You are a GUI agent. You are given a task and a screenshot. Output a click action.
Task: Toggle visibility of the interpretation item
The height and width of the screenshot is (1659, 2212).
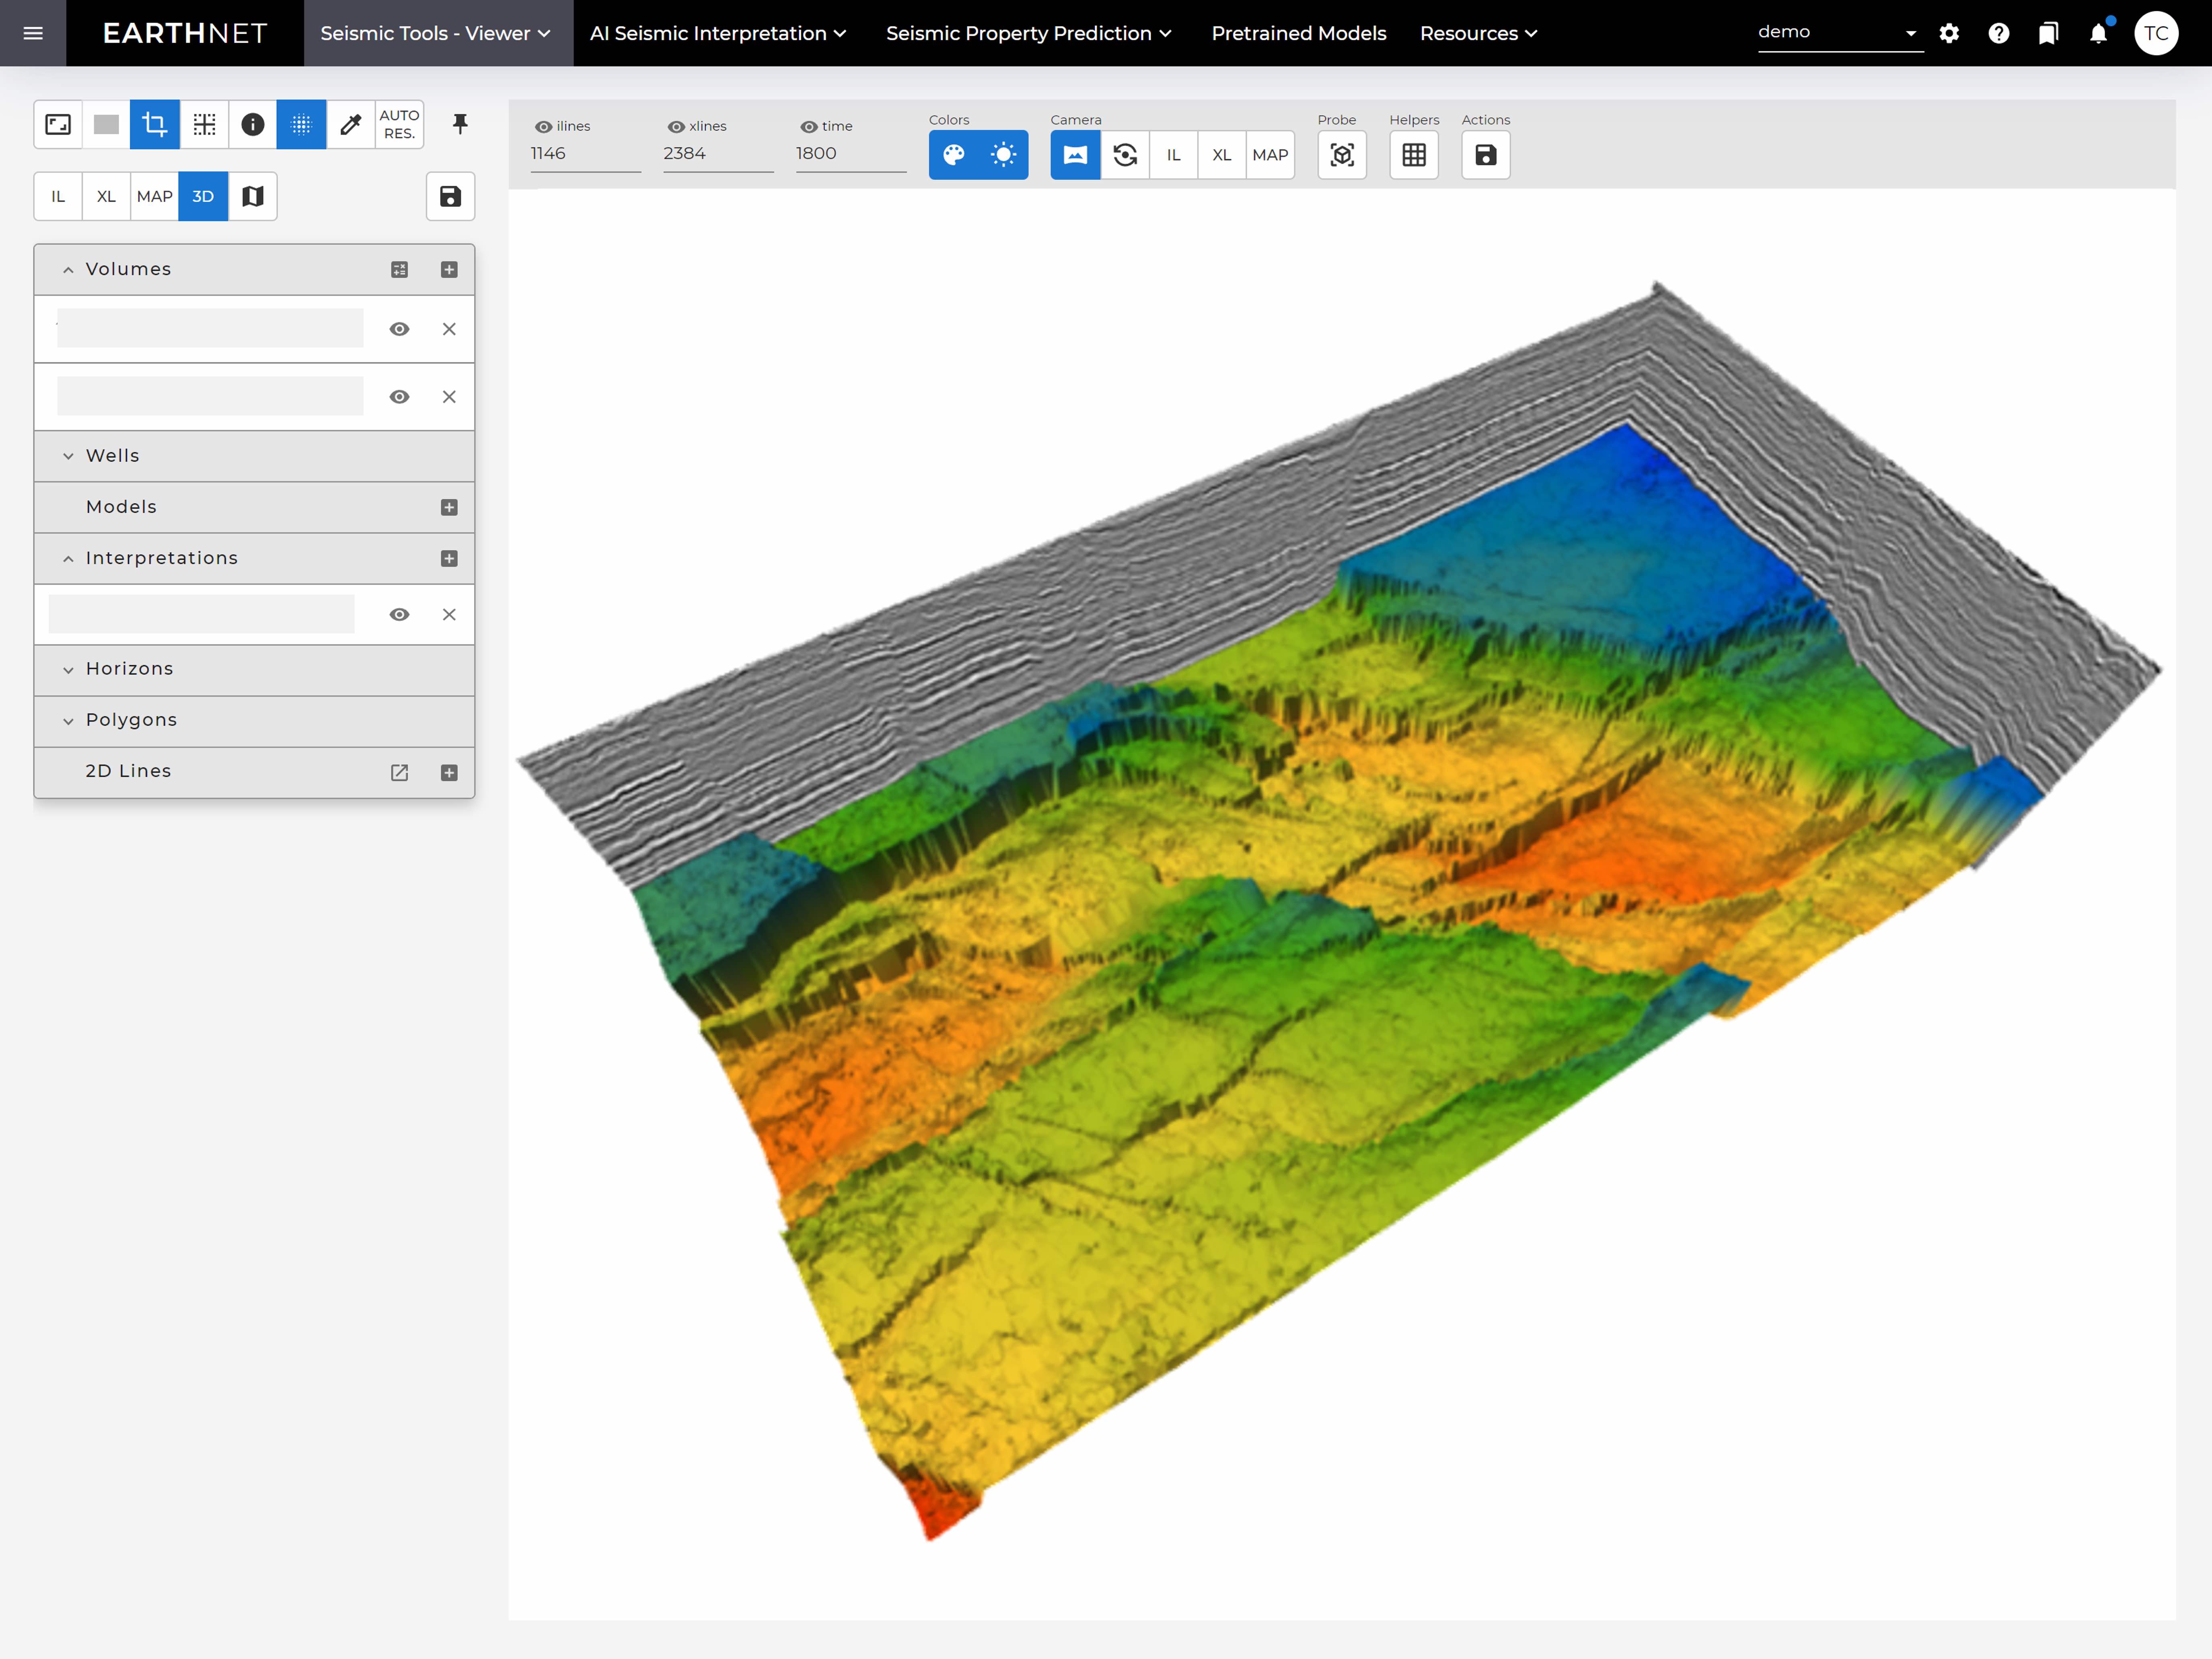(399, 614)
